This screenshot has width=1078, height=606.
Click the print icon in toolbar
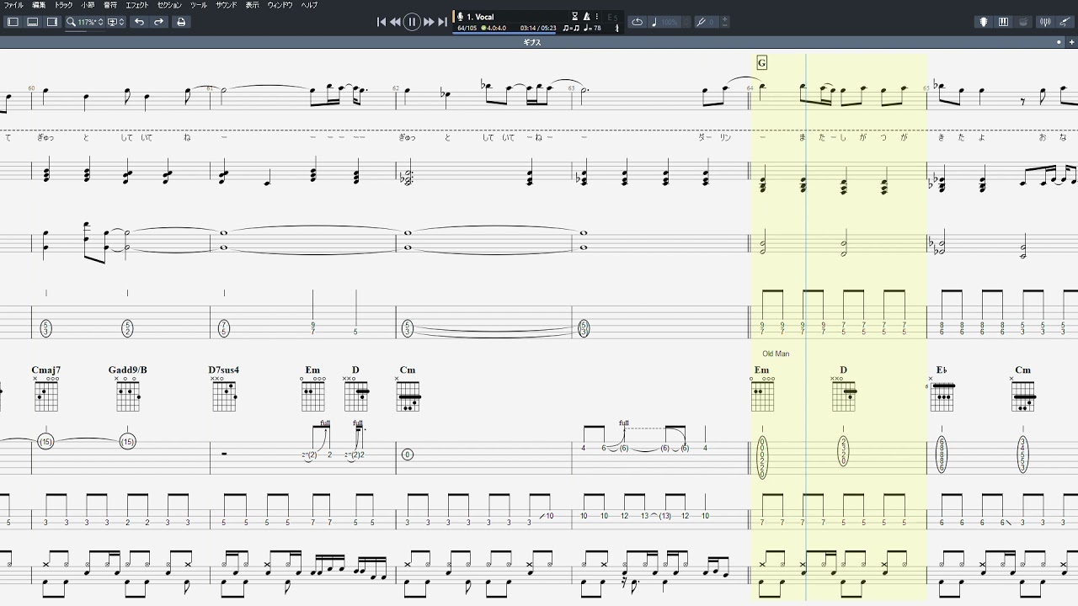[180, 22]
